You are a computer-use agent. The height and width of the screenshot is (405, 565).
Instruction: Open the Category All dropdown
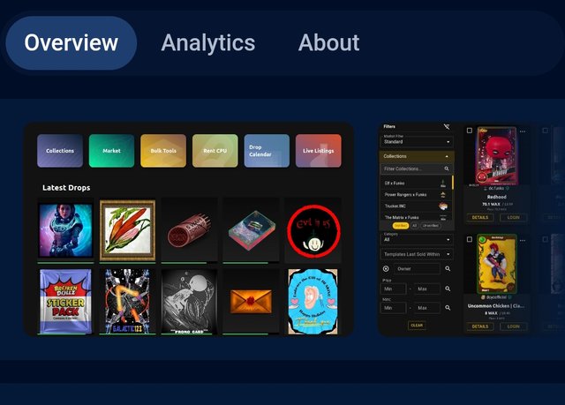417,239
